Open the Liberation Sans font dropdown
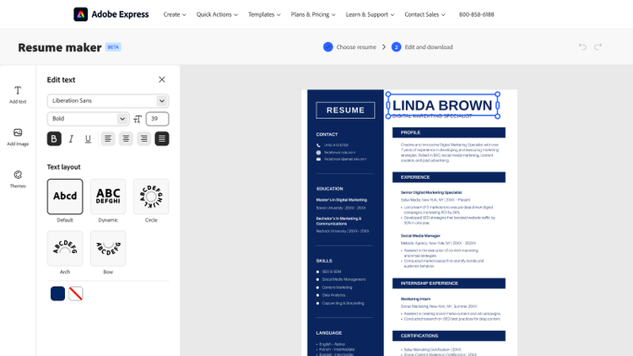633x356 pixels. 108,101
